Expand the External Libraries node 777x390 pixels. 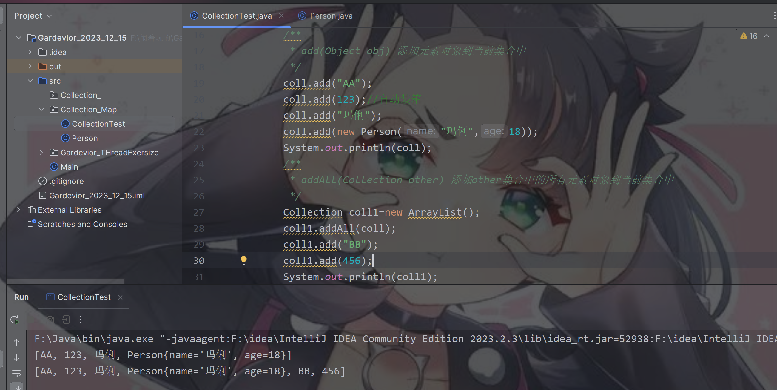coord(19,210)
